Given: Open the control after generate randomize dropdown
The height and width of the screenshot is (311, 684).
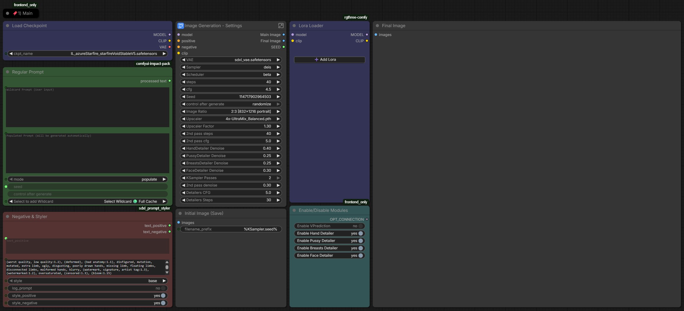Looking at the screenshot, I should click(x=231, y=104).
